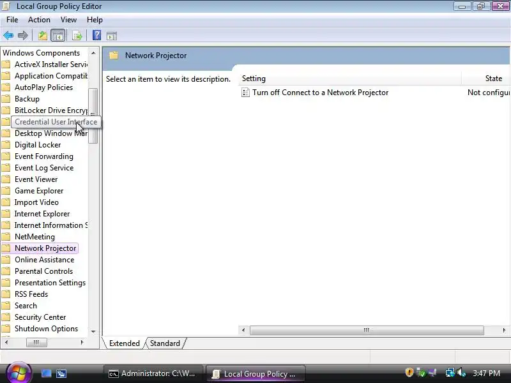Switch to the Standard tab
The image size is (511, 383).
pos(165,343)
